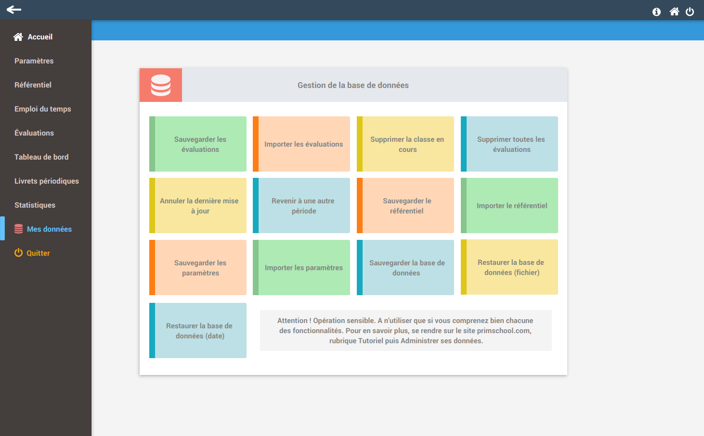704x436 pixels.
Task: Click Importer les paramètres tile
Action: (301, 268)
